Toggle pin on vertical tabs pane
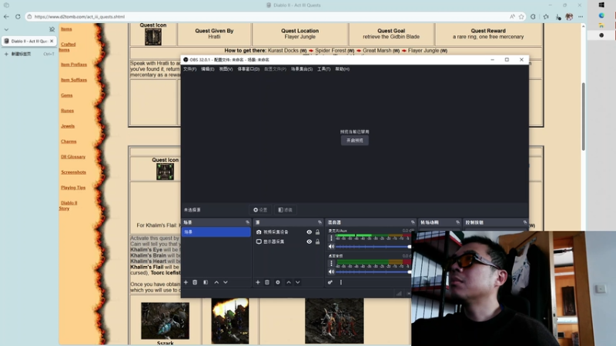This screenshot has height=346, width=616. coord(52,29)
